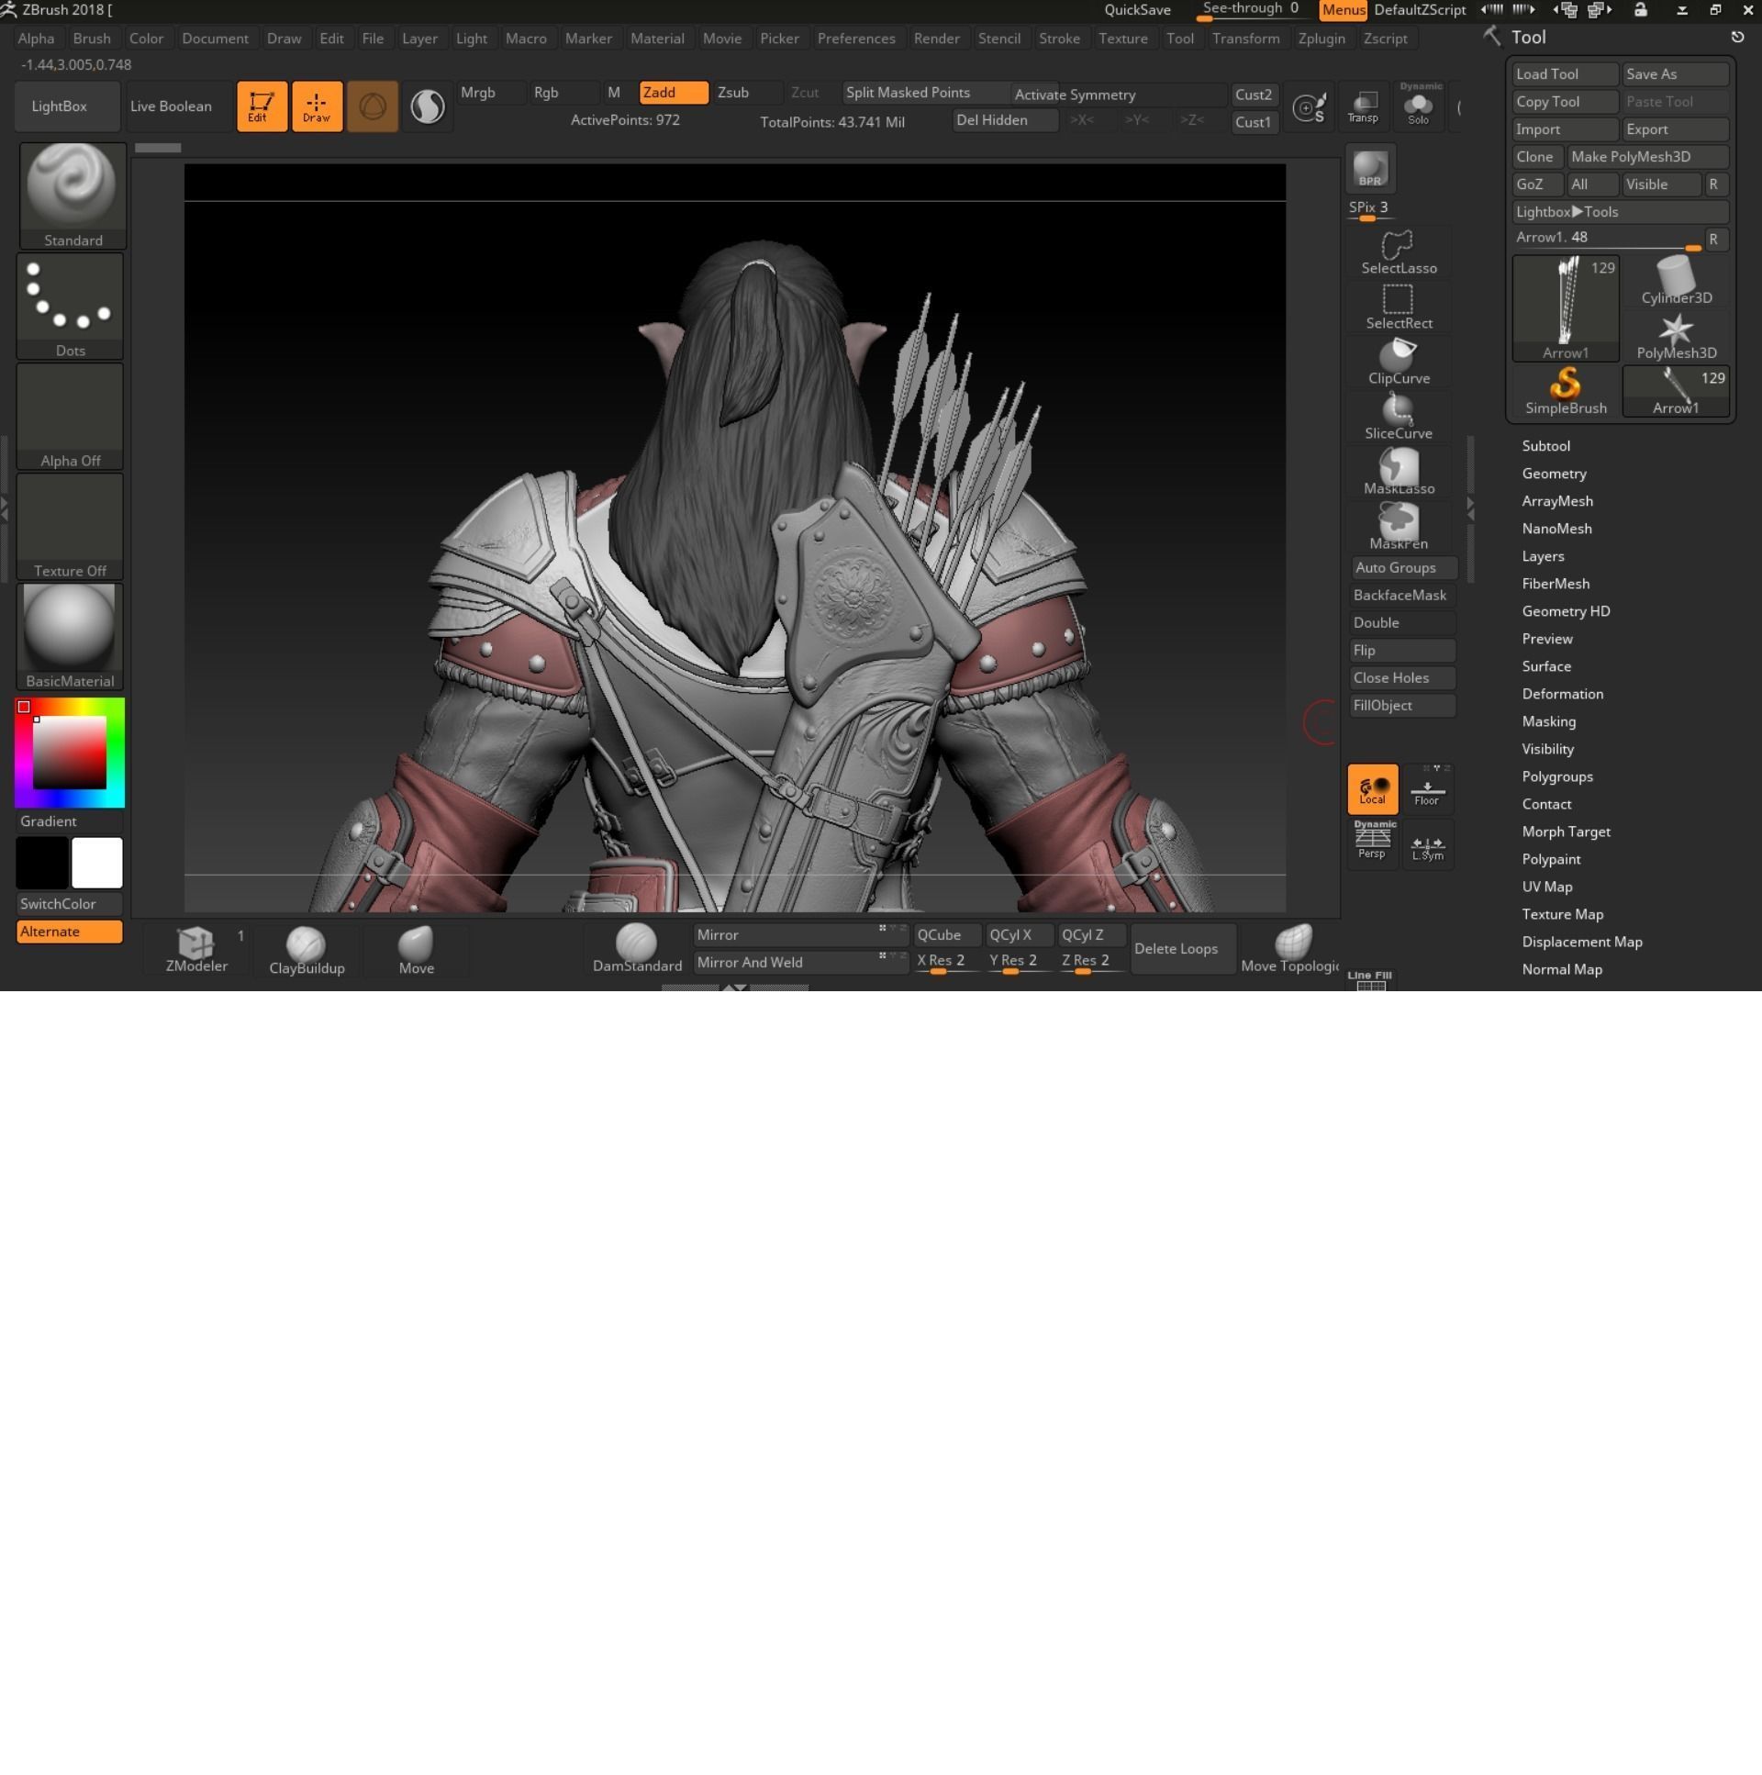Screen dimensions: 1762x1775
Task: Select the Move brush
Action: click(x=416, y=950)
